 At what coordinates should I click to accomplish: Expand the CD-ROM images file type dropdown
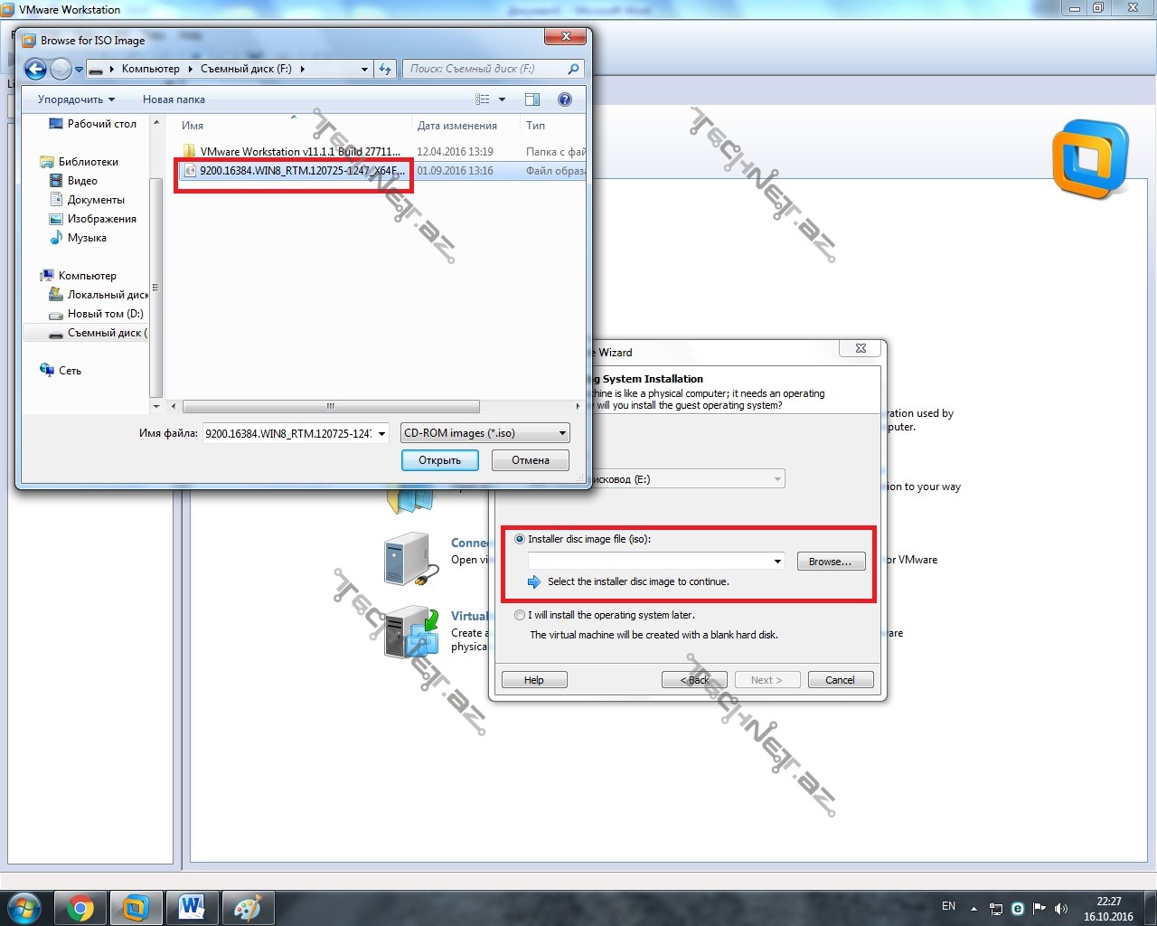pyautogui.click(x=562, y=433)
